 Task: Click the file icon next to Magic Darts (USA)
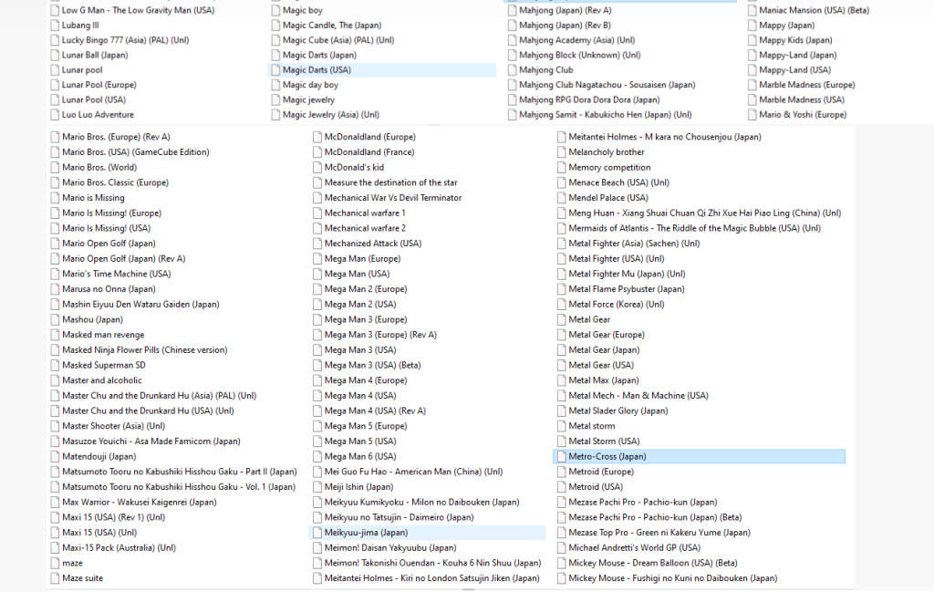point(275,69)
